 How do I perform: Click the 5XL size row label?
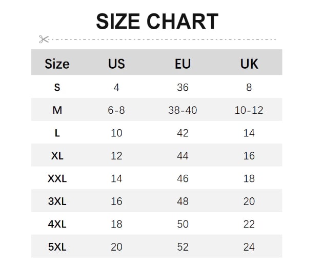(57, 247)
